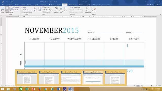This screenshot has width=162, height=91.
Task: Select Read Mode icon in status bar
Action: 134,86
